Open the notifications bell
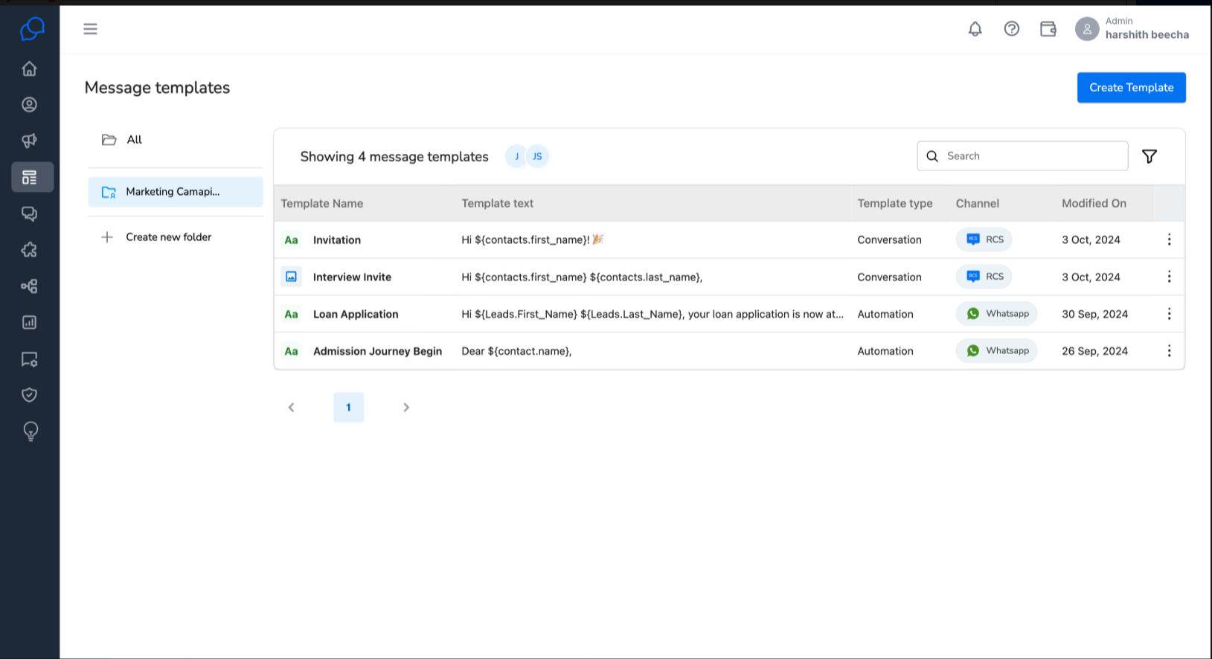1212x659 pixels. pos(975,29)
